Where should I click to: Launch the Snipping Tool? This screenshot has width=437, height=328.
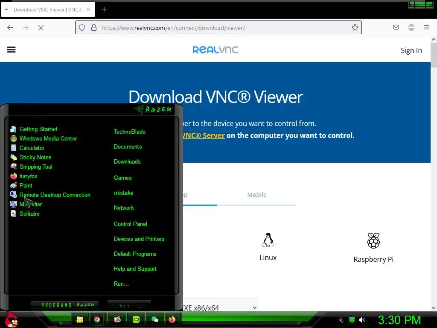coord(31,167)
